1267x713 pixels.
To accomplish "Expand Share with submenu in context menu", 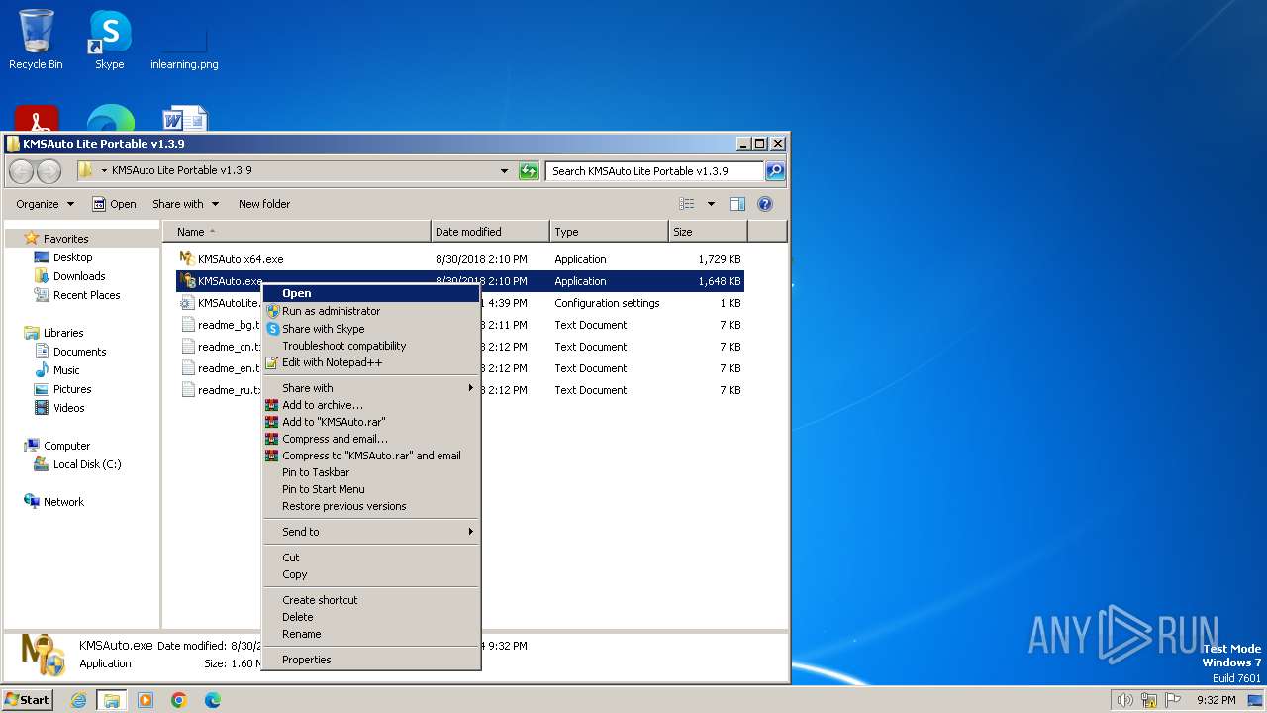I will pos(370,388).
